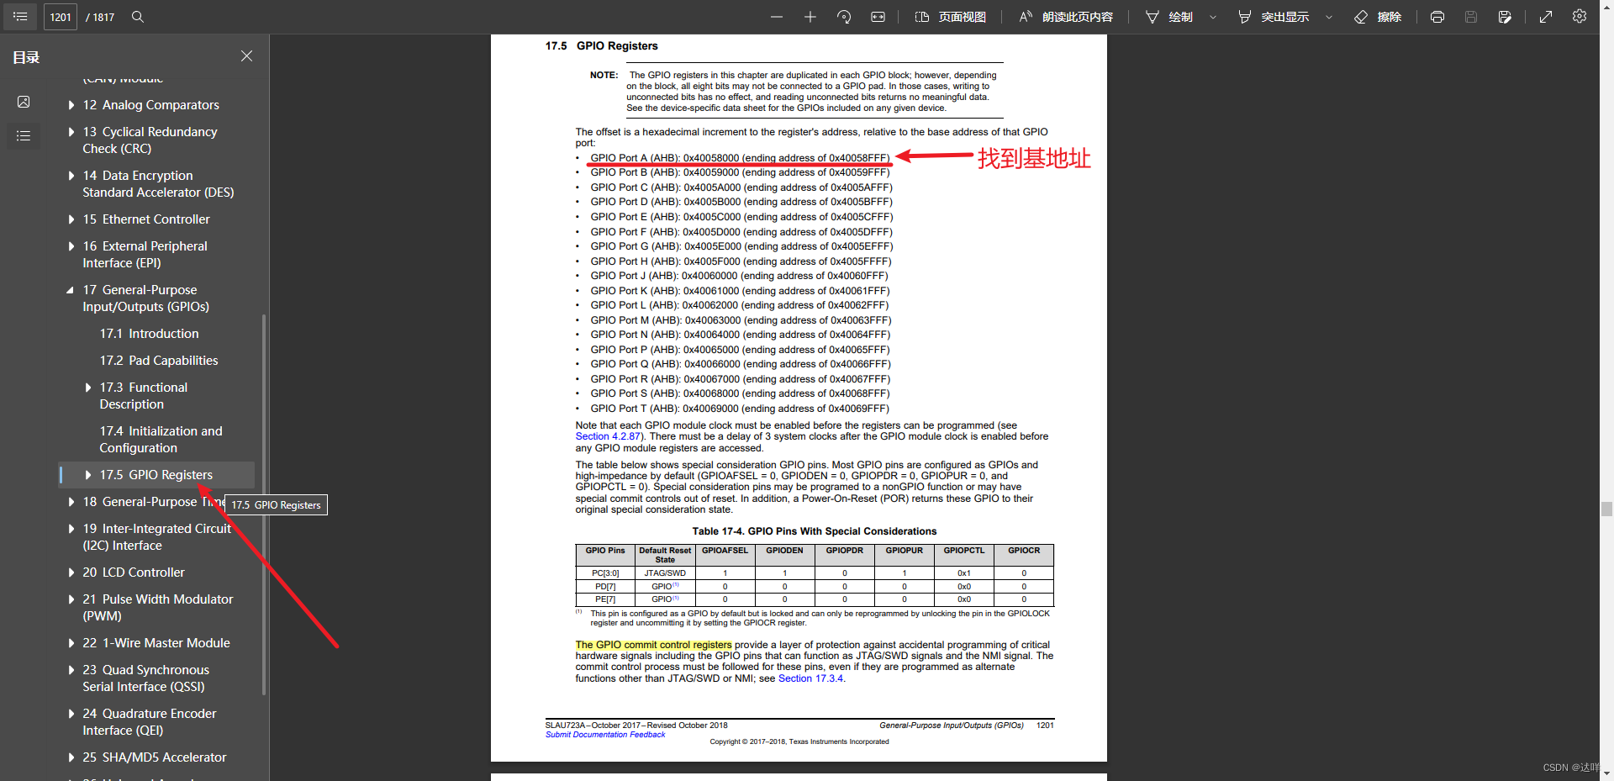Click the document vertical scrollbar thumb

[x=1606, y=509]
